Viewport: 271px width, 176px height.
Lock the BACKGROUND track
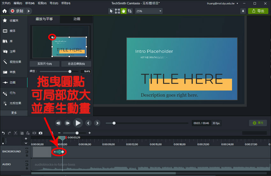click(x=27, y=155)
